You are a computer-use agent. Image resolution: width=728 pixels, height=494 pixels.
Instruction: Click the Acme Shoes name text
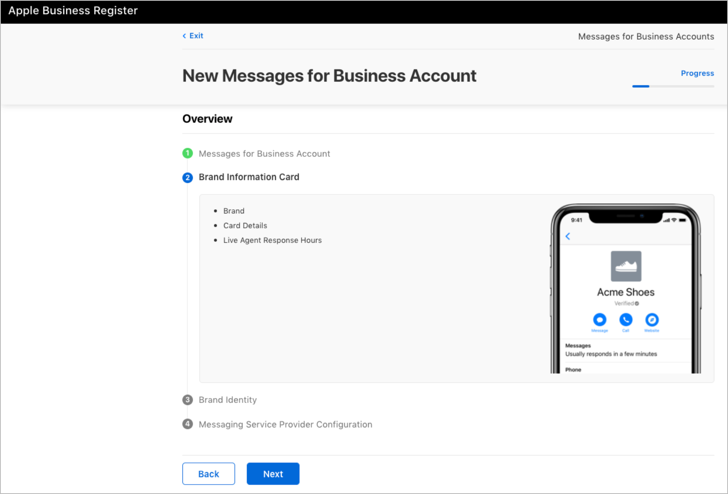[626, 292]
